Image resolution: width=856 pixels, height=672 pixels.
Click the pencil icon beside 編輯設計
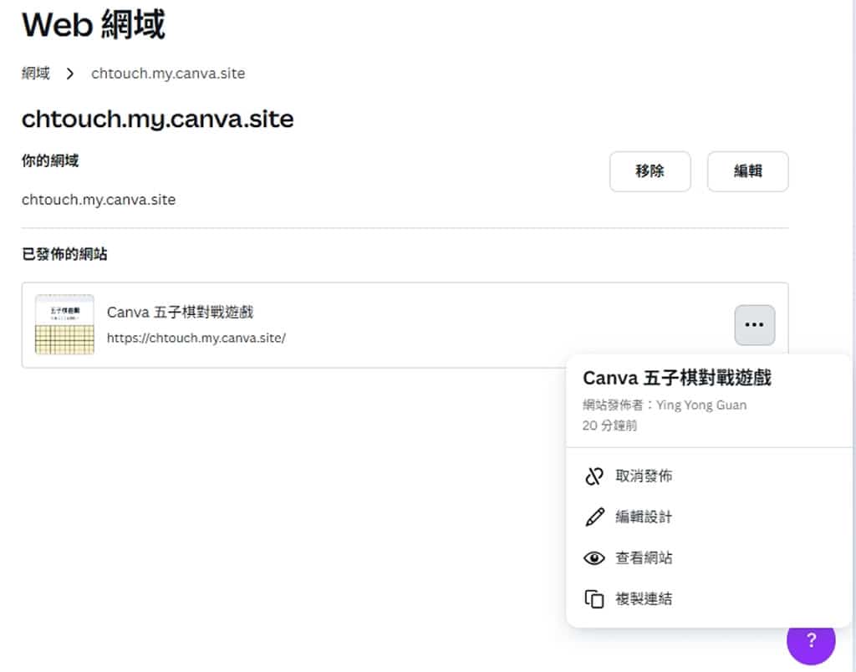594,517
